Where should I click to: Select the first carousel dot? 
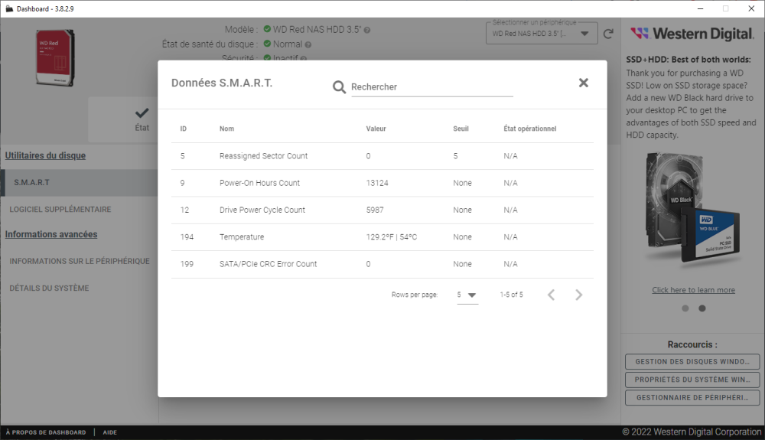coord(685,308)
